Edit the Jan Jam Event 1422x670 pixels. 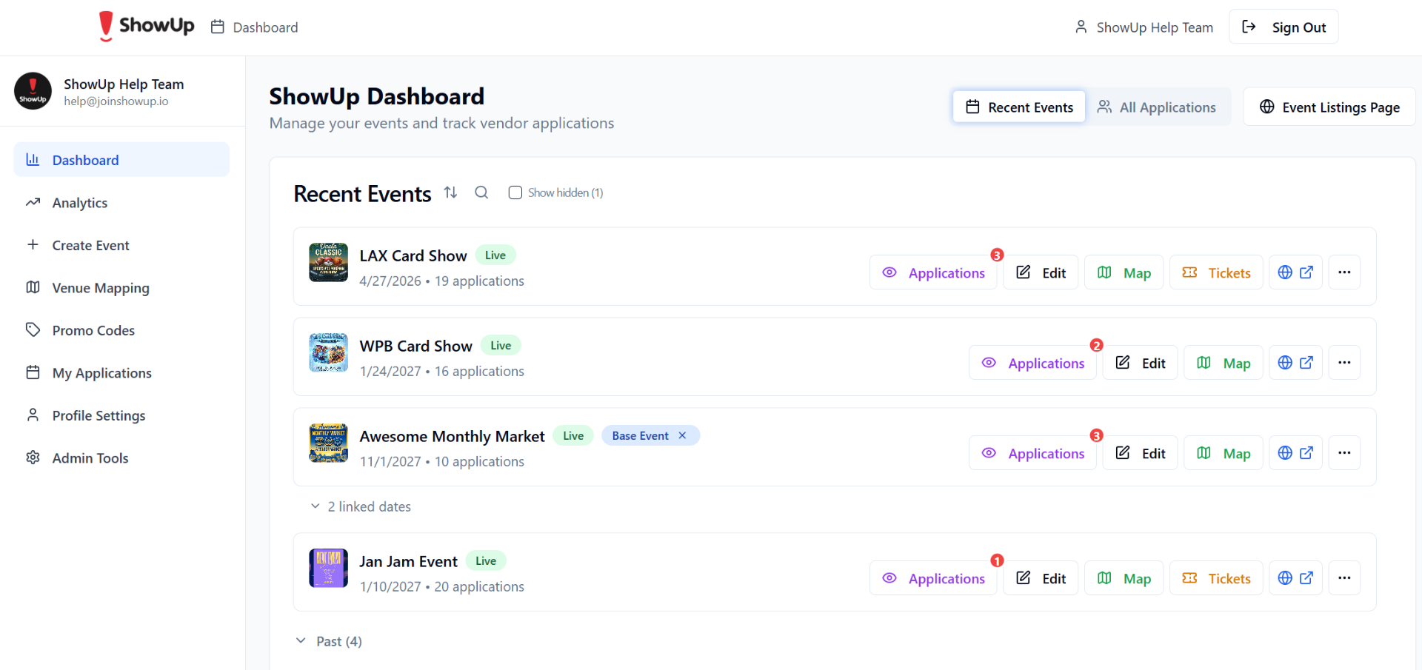(x=1041, y=578)
